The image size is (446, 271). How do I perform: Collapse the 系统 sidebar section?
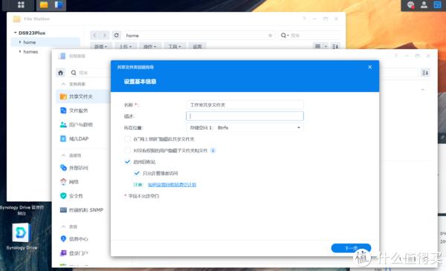[x=63, y=226]
